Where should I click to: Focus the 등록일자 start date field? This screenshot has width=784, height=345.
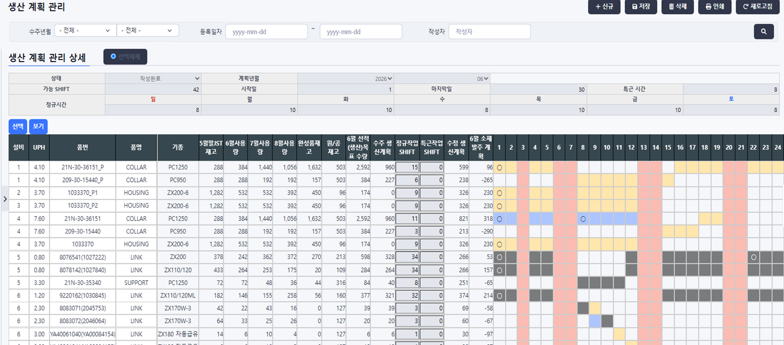[x=267, y=31]
